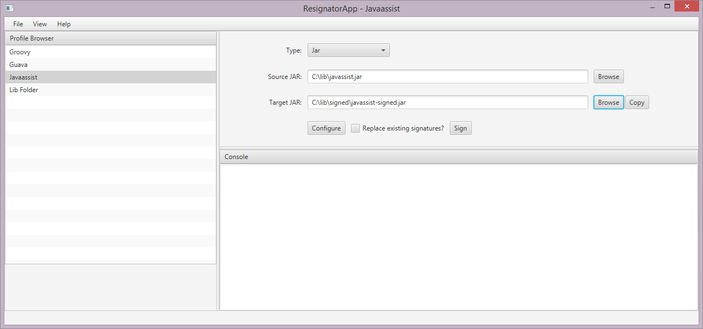
Task: Open the Help menu
Action: point(64,24)
